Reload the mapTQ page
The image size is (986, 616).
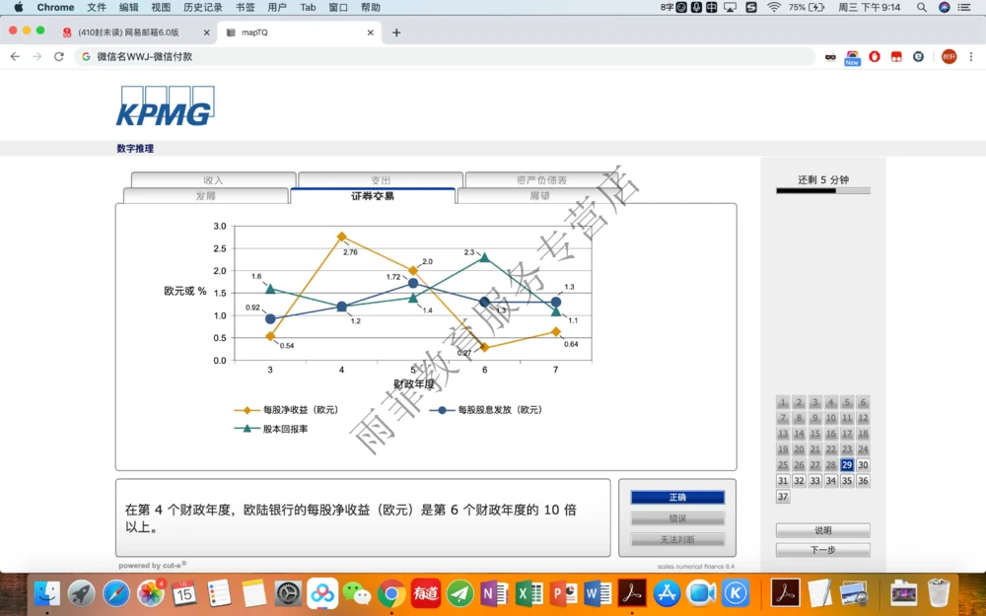pos(59,57)
